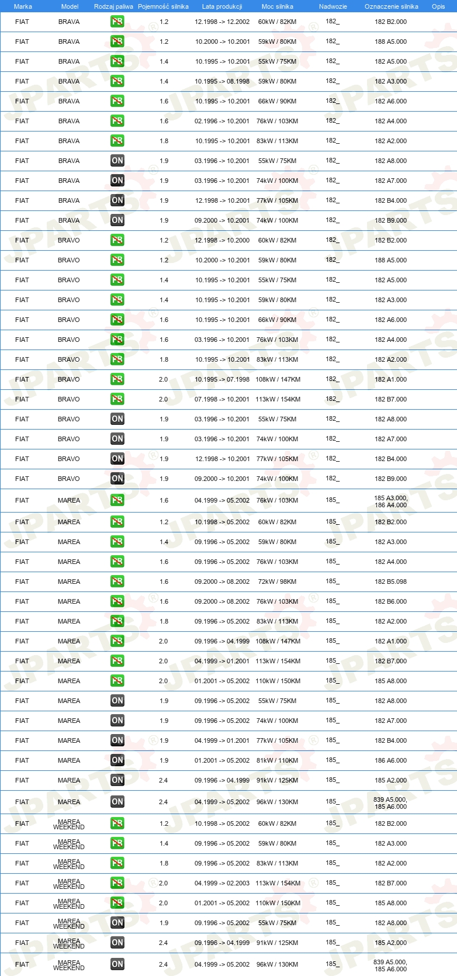Screen dimensions: 457x976
Task: Select the '10.1995 -> 07.1998' production years cell
Action: (x=222, y=379)
